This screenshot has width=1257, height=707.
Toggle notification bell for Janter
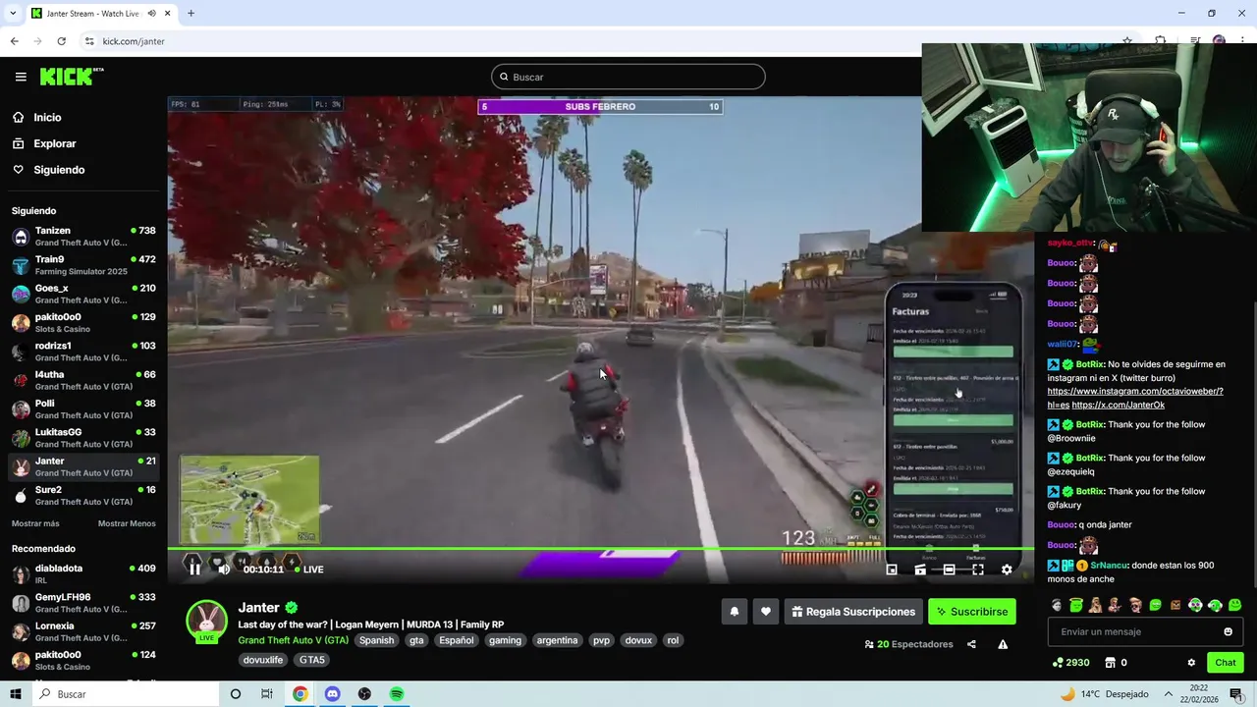734,612
